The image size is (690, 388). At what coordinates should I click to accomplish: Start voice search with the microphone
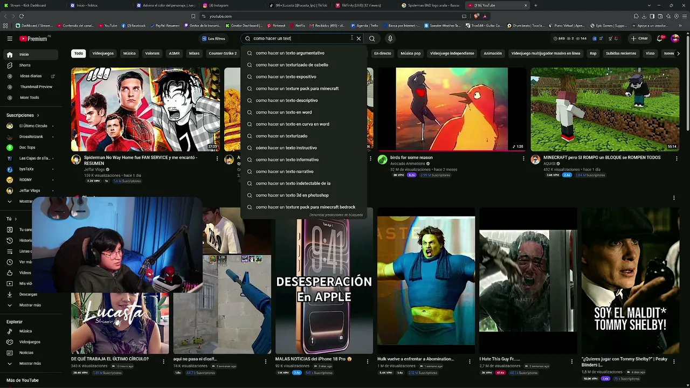point(390,39)
